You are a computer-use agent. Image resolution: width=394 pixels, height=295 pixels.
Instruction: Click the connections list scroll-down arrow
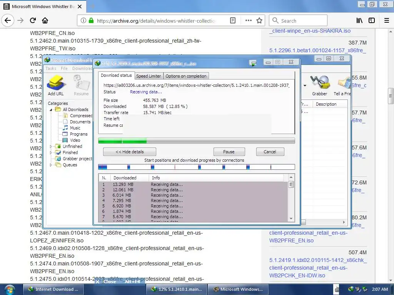291,219
